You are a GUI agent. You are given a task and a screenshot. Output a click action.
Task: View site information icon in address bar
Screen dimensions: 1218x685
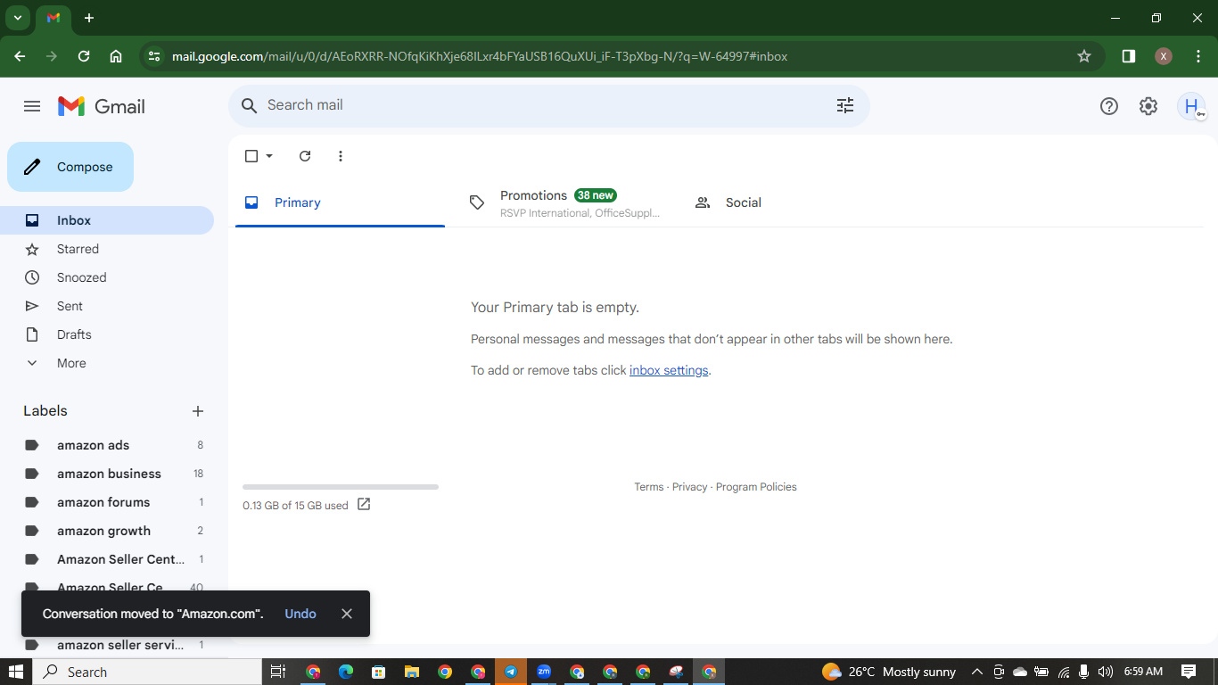tap(154, 56)
